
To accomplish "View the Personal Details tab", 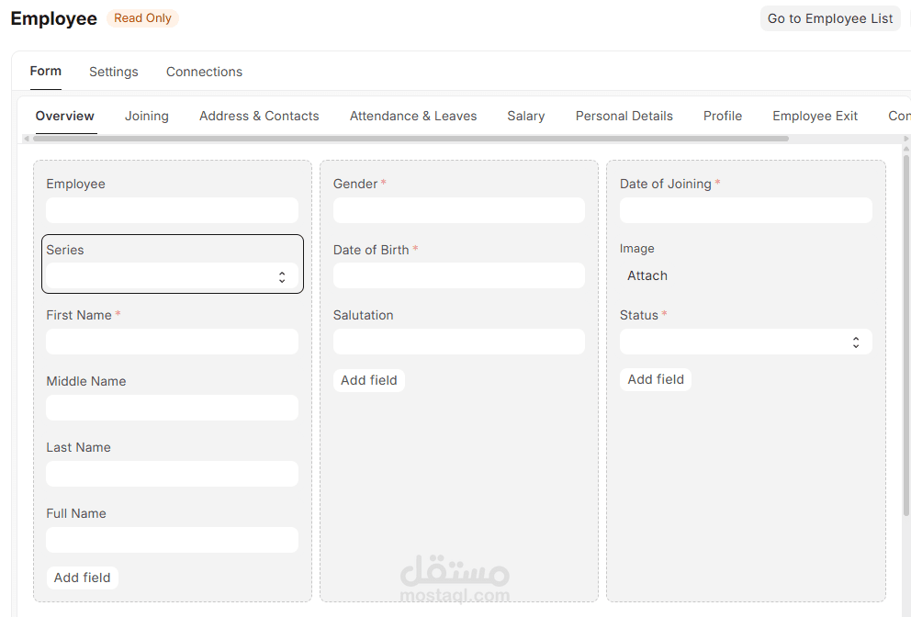I will tap(624, 116).
